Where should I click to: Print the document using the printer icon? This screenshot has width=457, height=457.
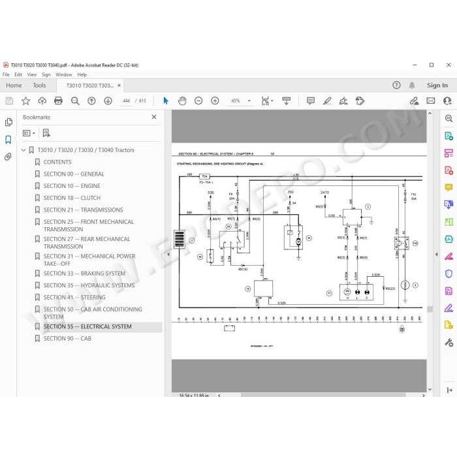point(58,101)
